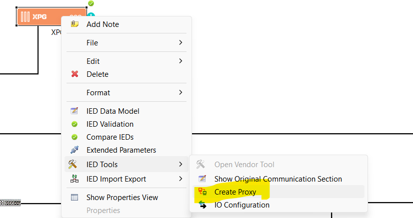Expand the IED Import Export submenu arrow
The width and height of the screenshot is (413, 218).
click(x=180, y=179)
